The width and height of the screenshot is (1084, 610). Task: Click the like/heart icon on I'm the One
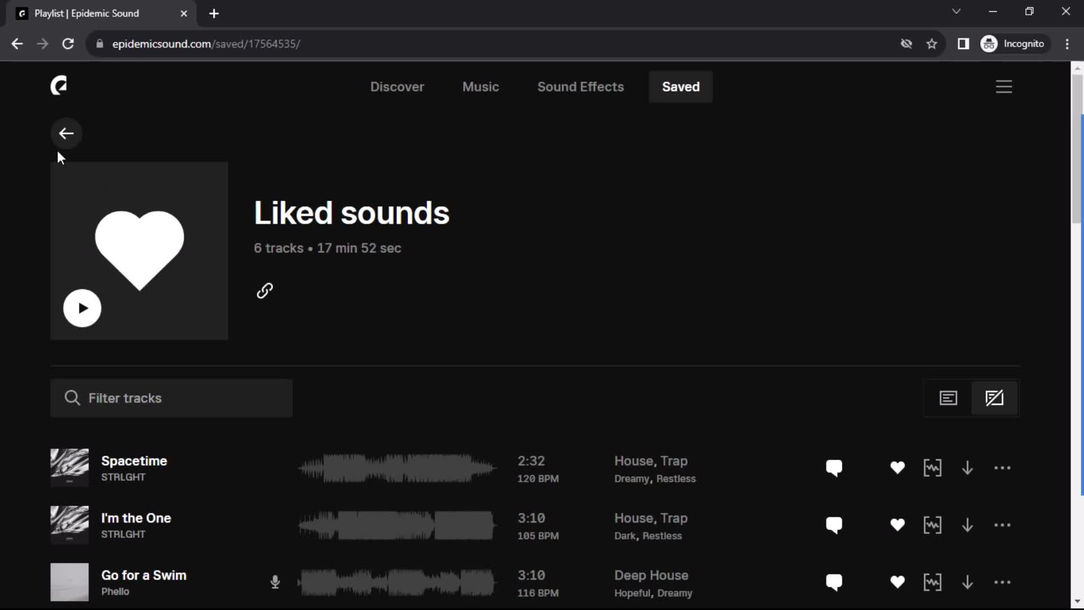tap(898, 525)
